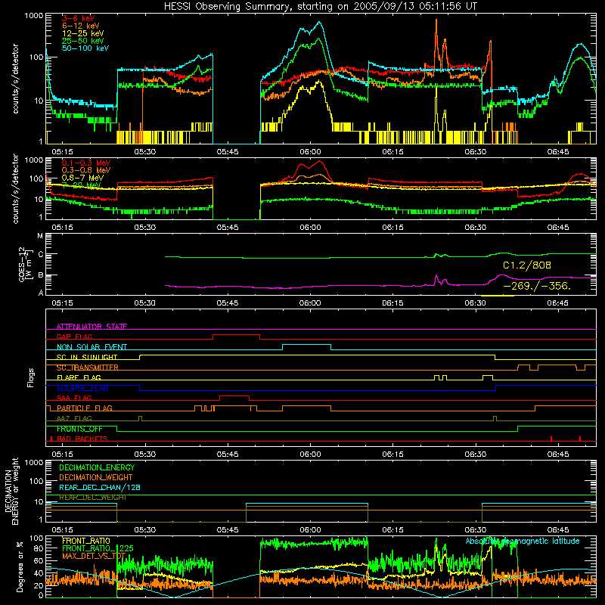
Task: Click the vertical Flags axis title
Action: [31, 377]
